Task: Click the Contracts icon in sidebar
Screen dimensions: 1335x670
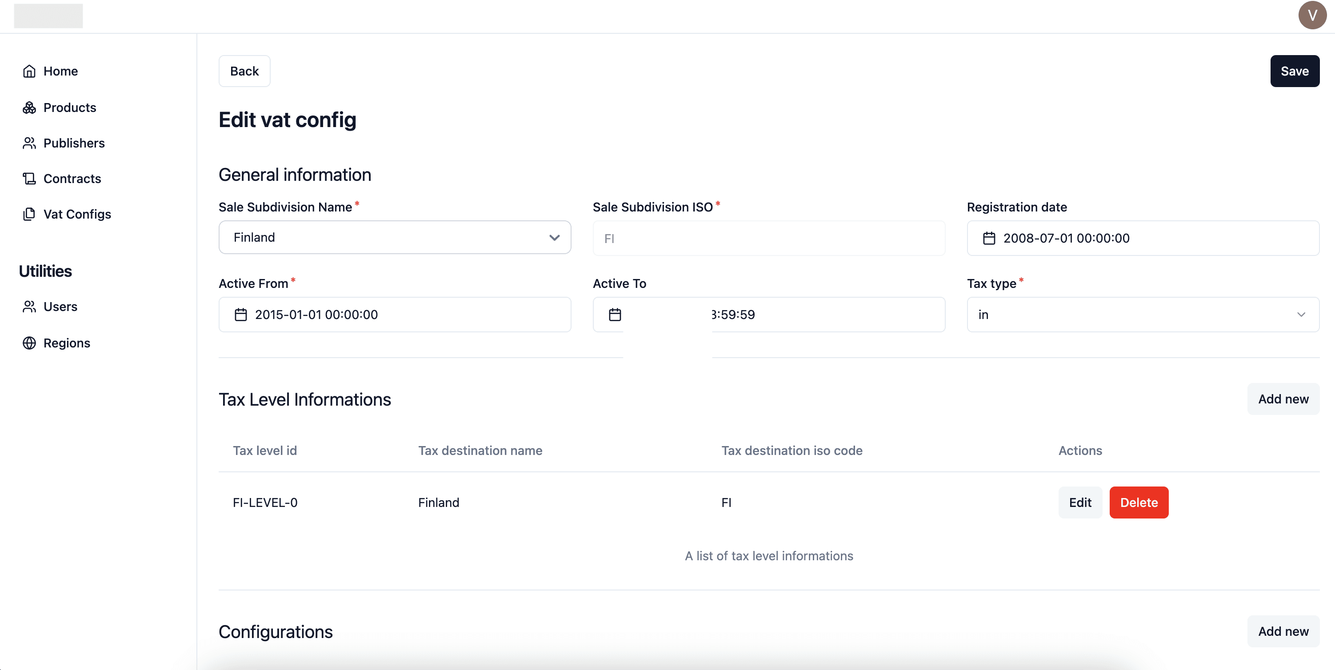Action: (29, 178)
